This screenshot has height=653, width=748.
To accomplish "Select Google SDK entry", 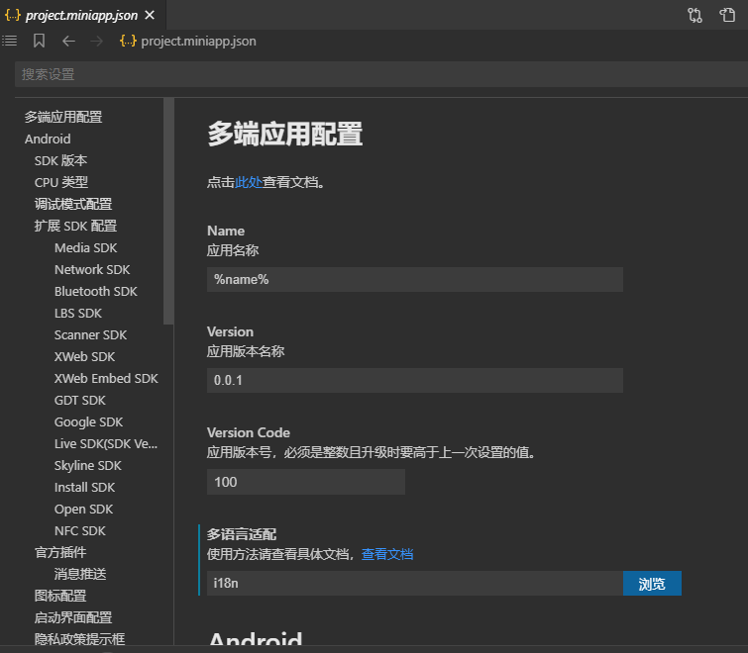I will coord(89,422).
